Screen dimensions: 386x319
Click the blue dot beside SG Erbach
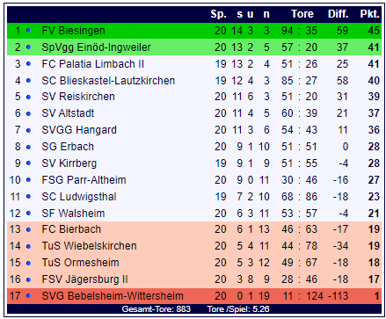click(x=28, y=147)
